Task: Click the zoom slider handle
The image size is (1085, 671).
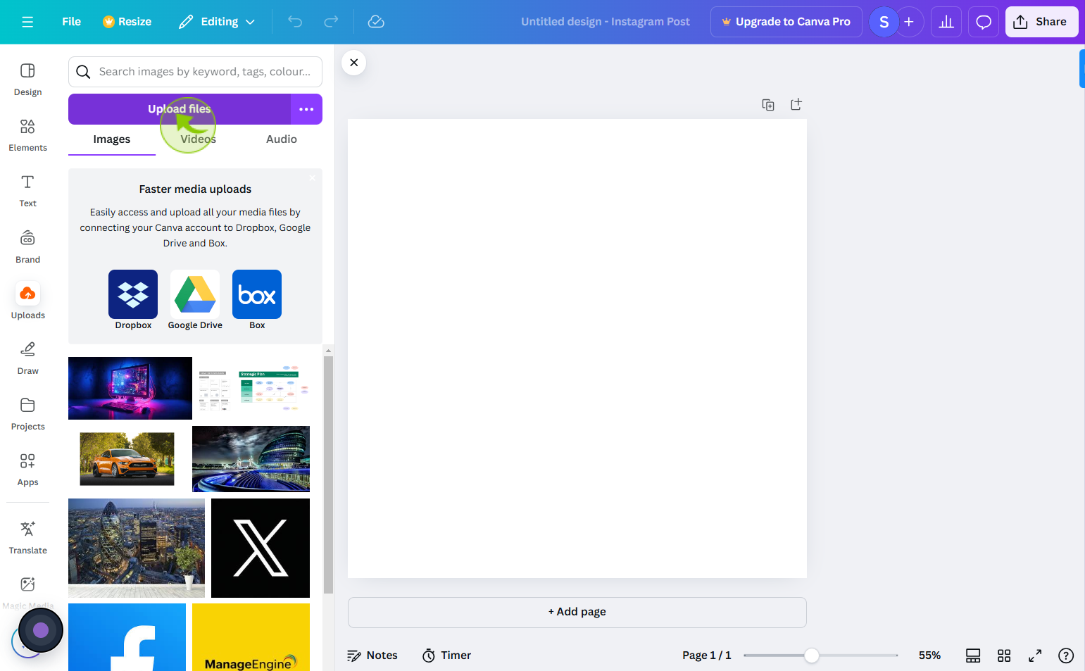Action: pyautogui.click(x=812, y=656)
